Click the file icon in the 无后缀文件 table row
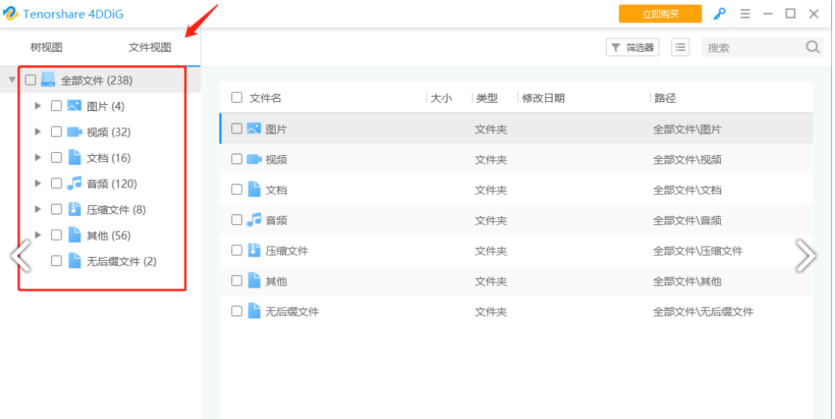835x419 pixels. tap(254, 310)
